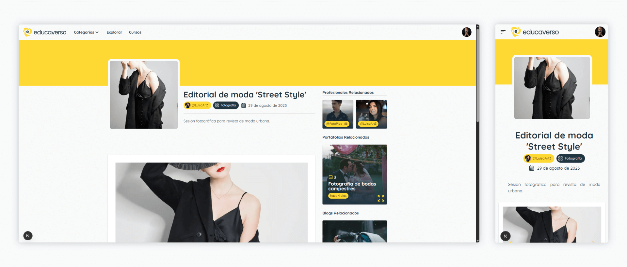627x267 pixels.
Task: Click the educaverso logo in mobile header
Action: [535, 32]
